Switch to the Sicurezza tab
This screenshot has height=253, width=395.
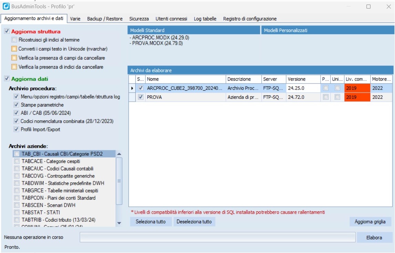pos(139,19)
